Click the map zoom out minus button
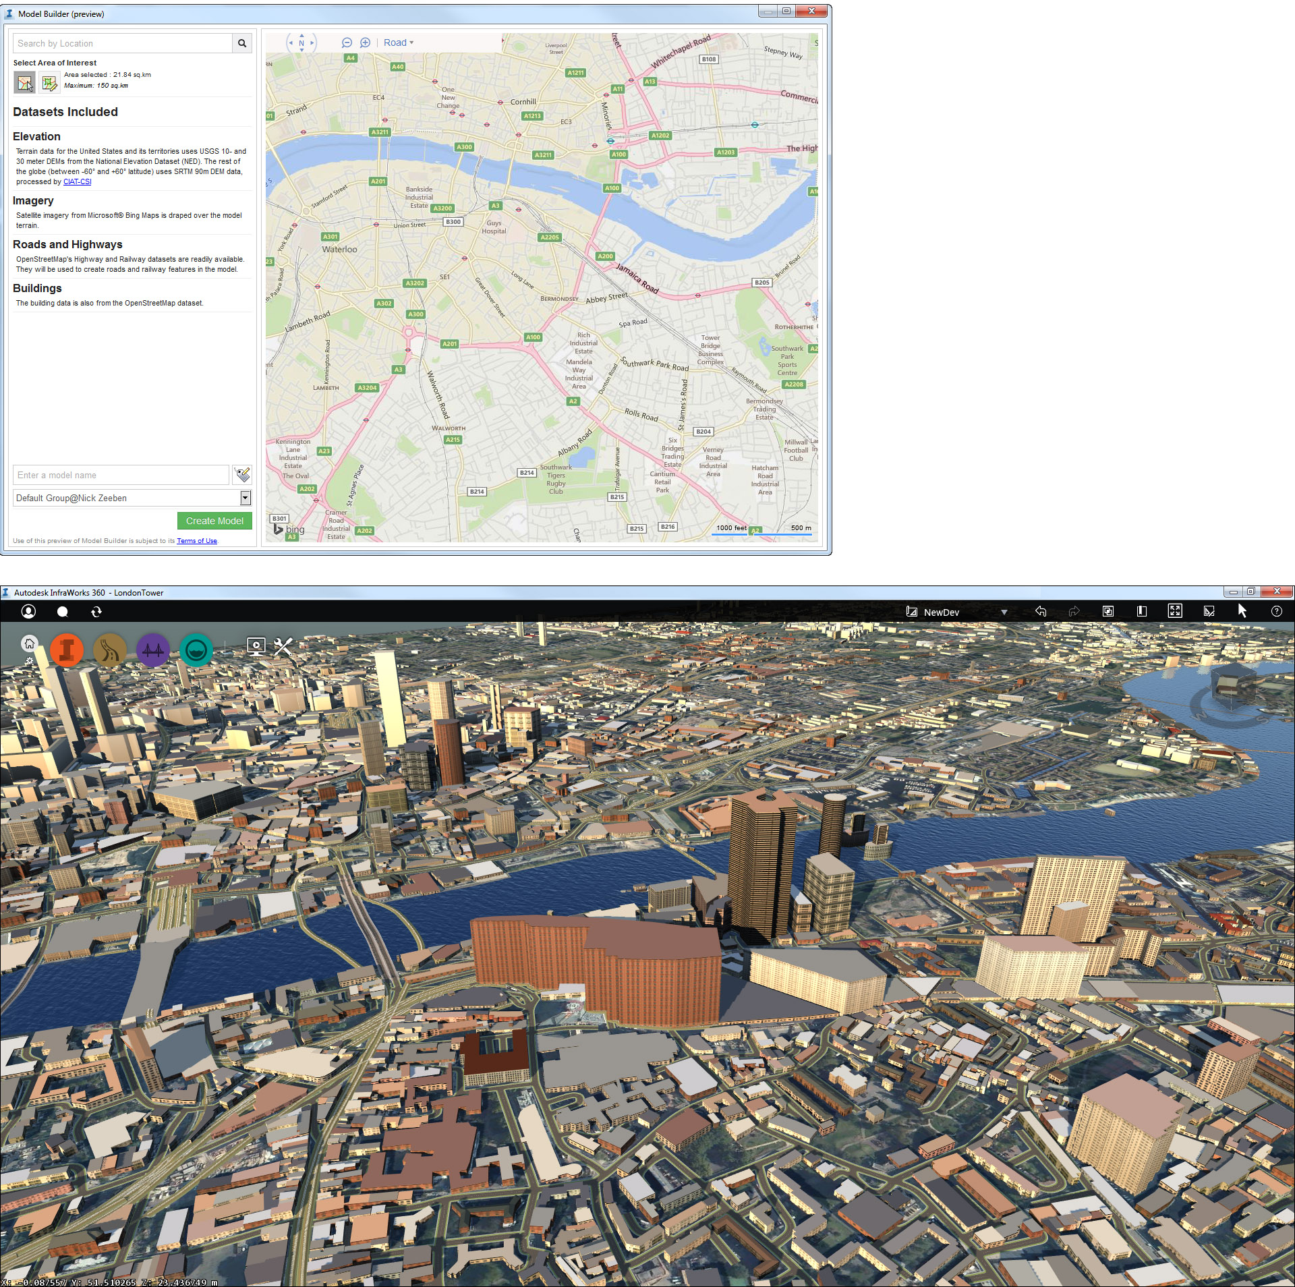The width and height of the screenshot is (1295, 1287). (347, 42)
